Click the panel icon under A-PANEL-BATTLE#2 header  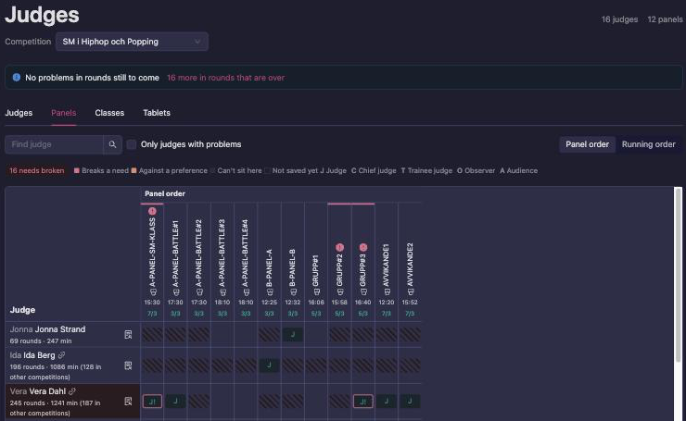click(x=199, y=291)
